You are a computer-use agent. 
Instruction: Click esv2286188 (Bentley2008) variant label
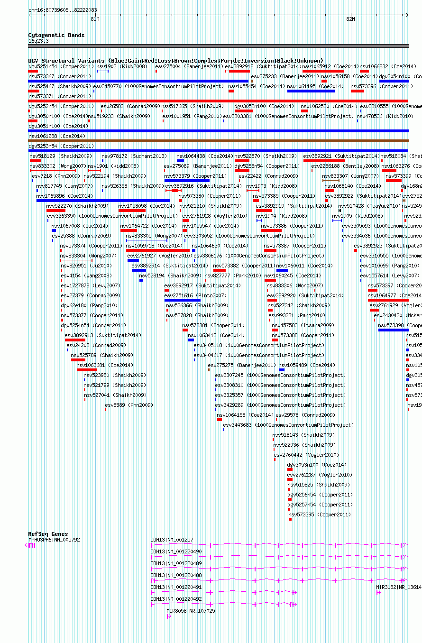pos(346,166)
